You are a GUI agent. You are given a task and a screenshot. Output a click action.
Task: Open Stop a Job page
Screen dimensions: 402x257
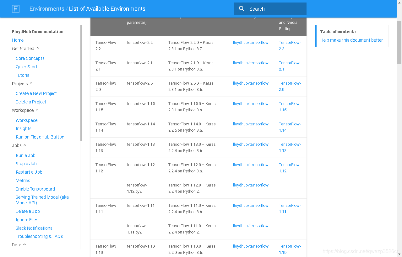click(x=26, y=164)
